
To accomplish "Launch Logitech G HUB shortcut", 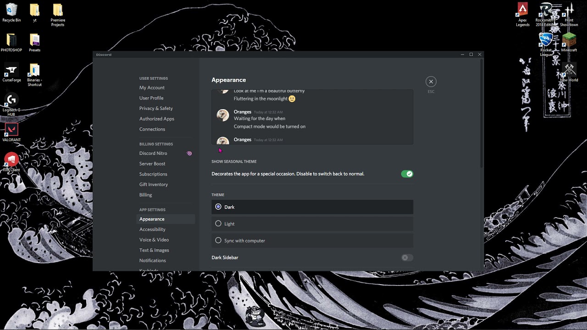I will [x=11, y=105].
